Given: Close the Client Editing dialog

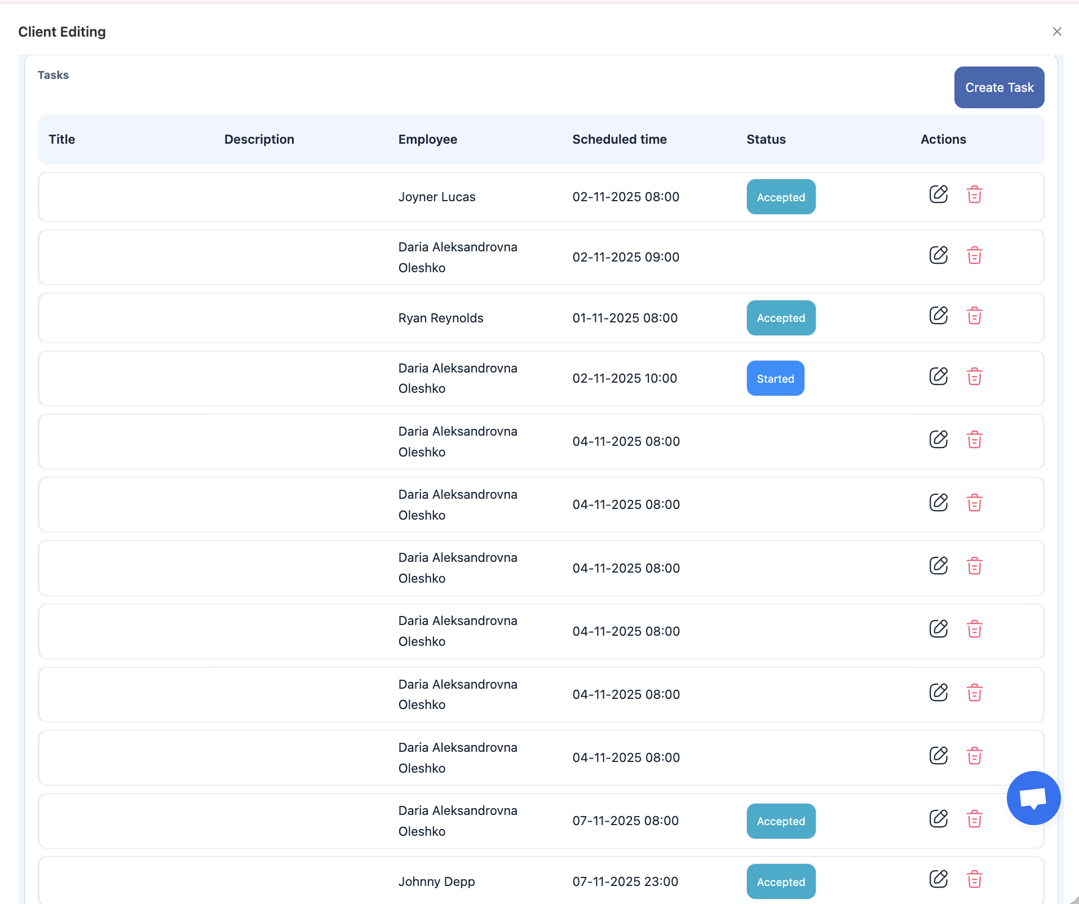Looking at the screenshot, I should pyautogui.click(x=1056, y=32).
